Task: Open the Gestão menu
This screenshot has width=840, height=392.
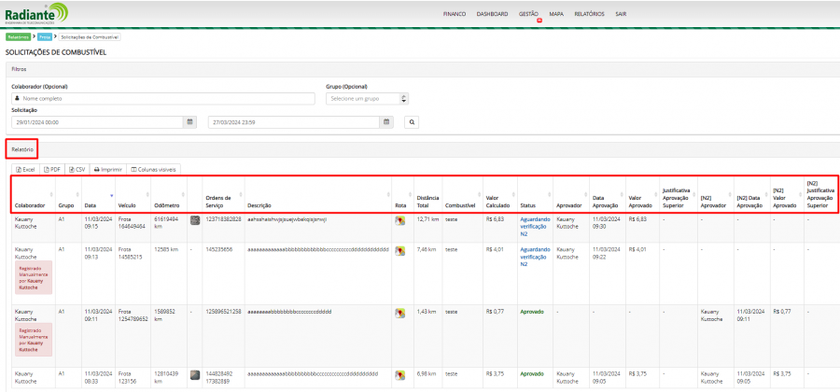Action: pyautogui.click(x=529, y=14)
